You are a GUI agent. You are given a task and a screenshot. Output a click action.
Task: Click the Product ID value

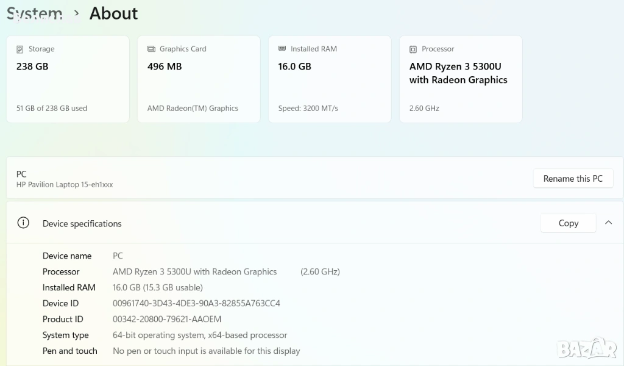[x=167, y=319]
